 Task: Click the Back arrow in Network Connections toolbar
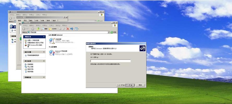[24, 29]
